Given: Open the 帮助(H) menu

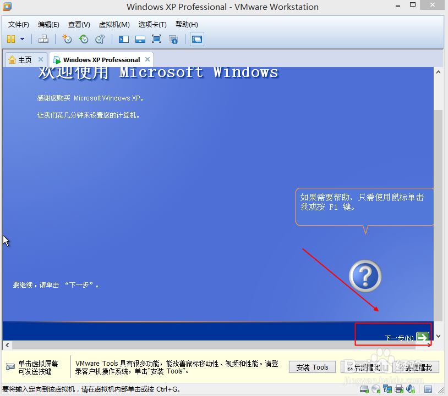Looking at the screenshot, I should [187, 25].
